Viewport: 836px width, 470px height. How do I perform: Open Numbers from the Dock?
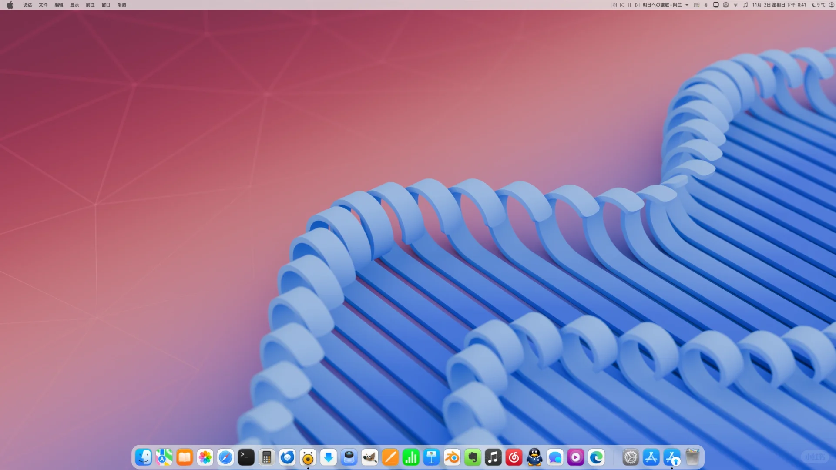(x=410, y=457)
